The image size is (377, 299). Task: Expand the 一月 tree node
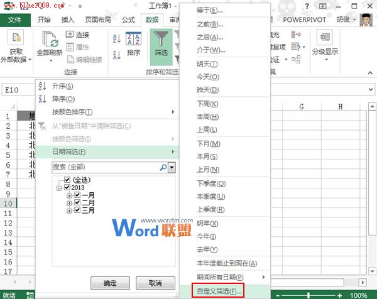click(69, 195)
